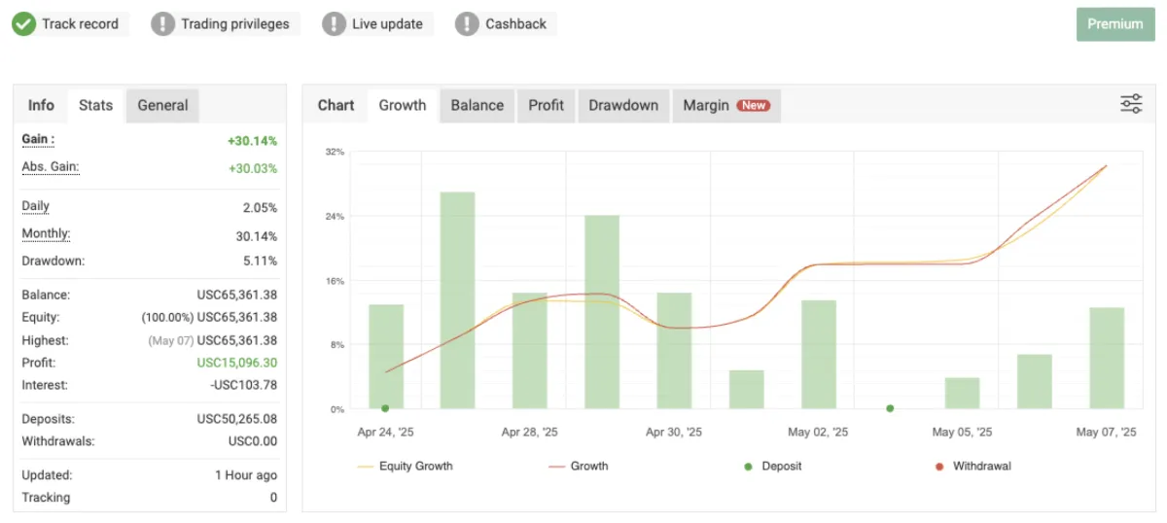The width and height of the screenshot is (1167, 523).
Task: Click the 2.05% daily value
Action: point(260,208)
